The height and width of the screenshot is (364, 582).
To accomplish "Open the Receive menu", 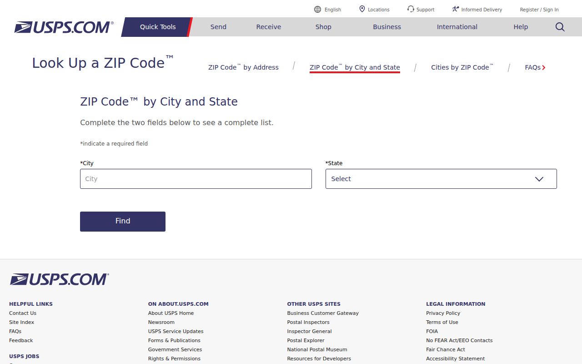I will point(269,27).
